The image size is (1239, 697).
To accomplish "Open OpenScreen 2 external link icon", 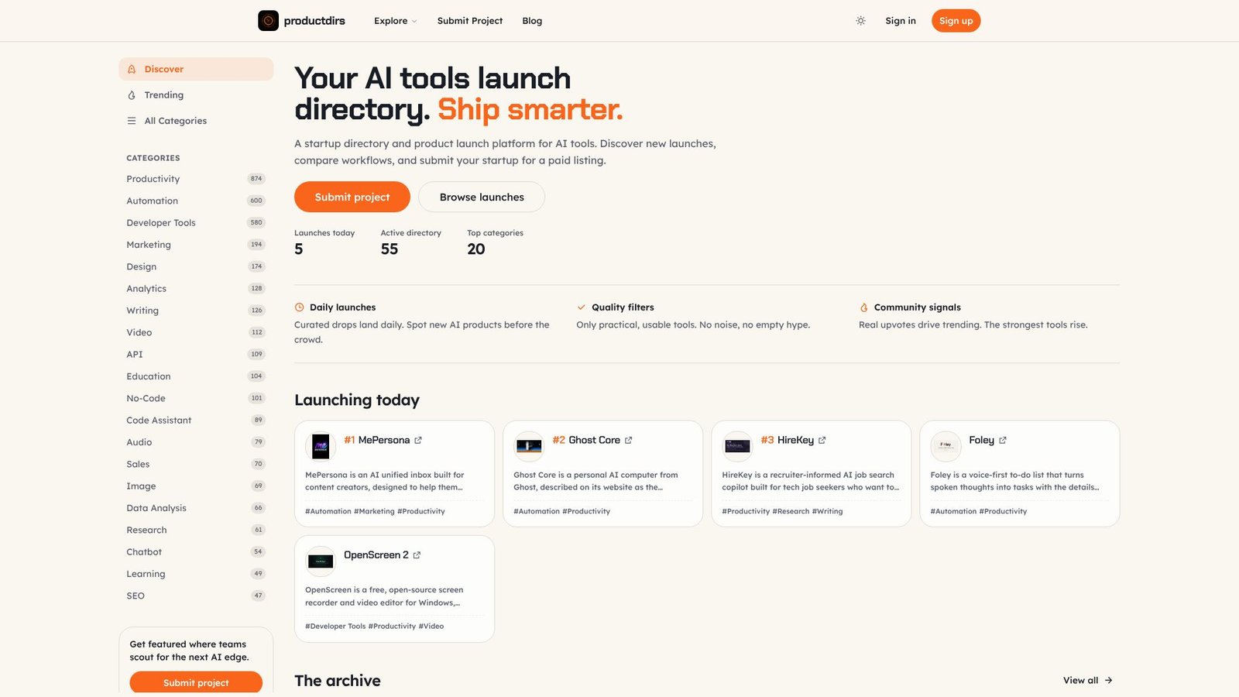I will click(x=417, y=555).
